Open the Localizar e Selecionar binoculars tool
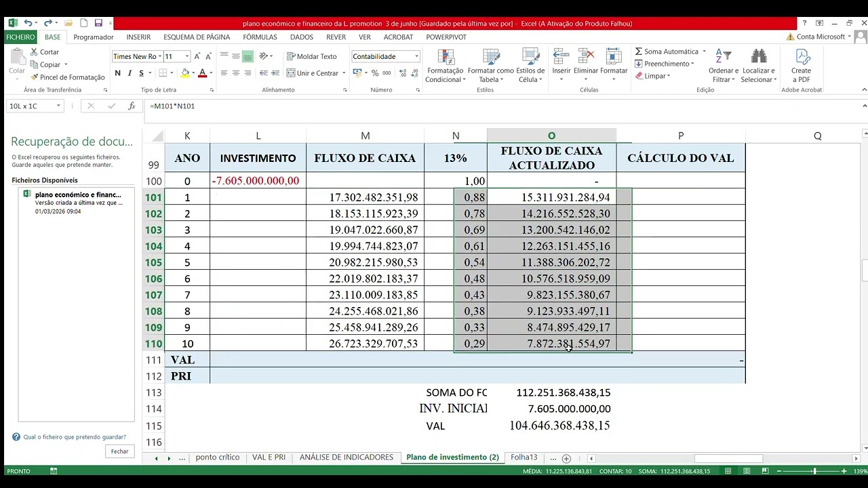The height and width of the screenshot is (488, 868). pyautogui.click(x=759, y=65)
